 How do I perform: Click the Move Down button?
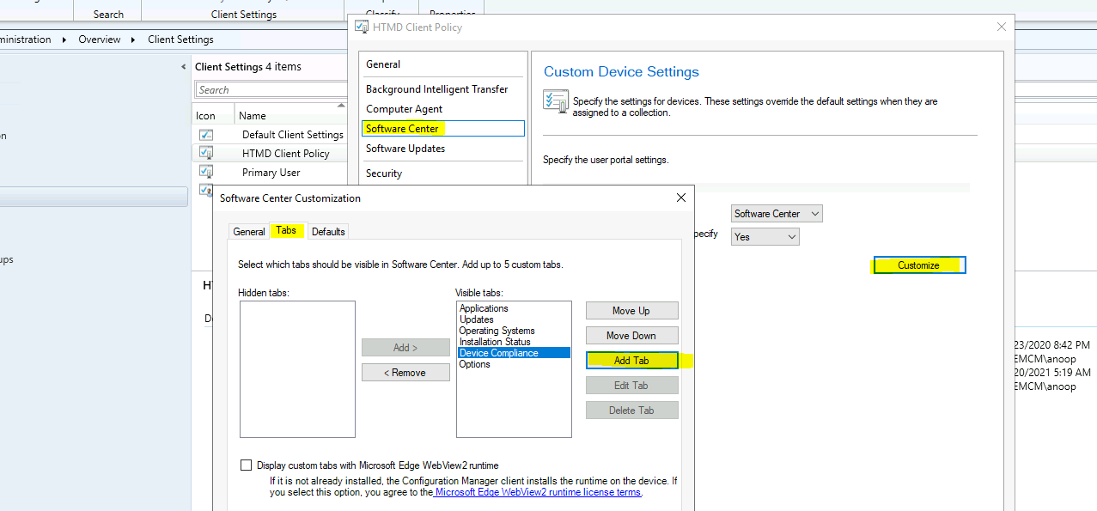point(631,336)
